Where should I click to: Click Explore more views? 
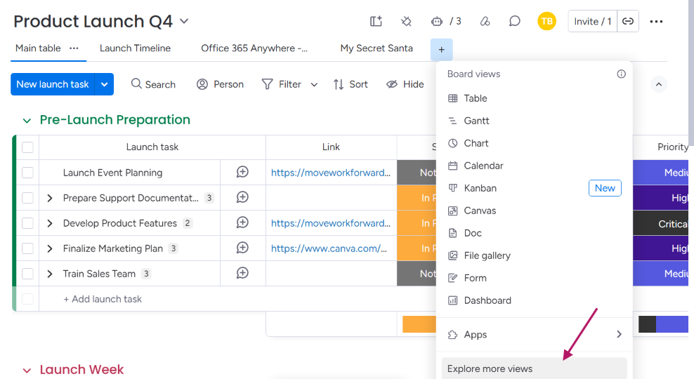pyautogui.click(x=535, y=368)
